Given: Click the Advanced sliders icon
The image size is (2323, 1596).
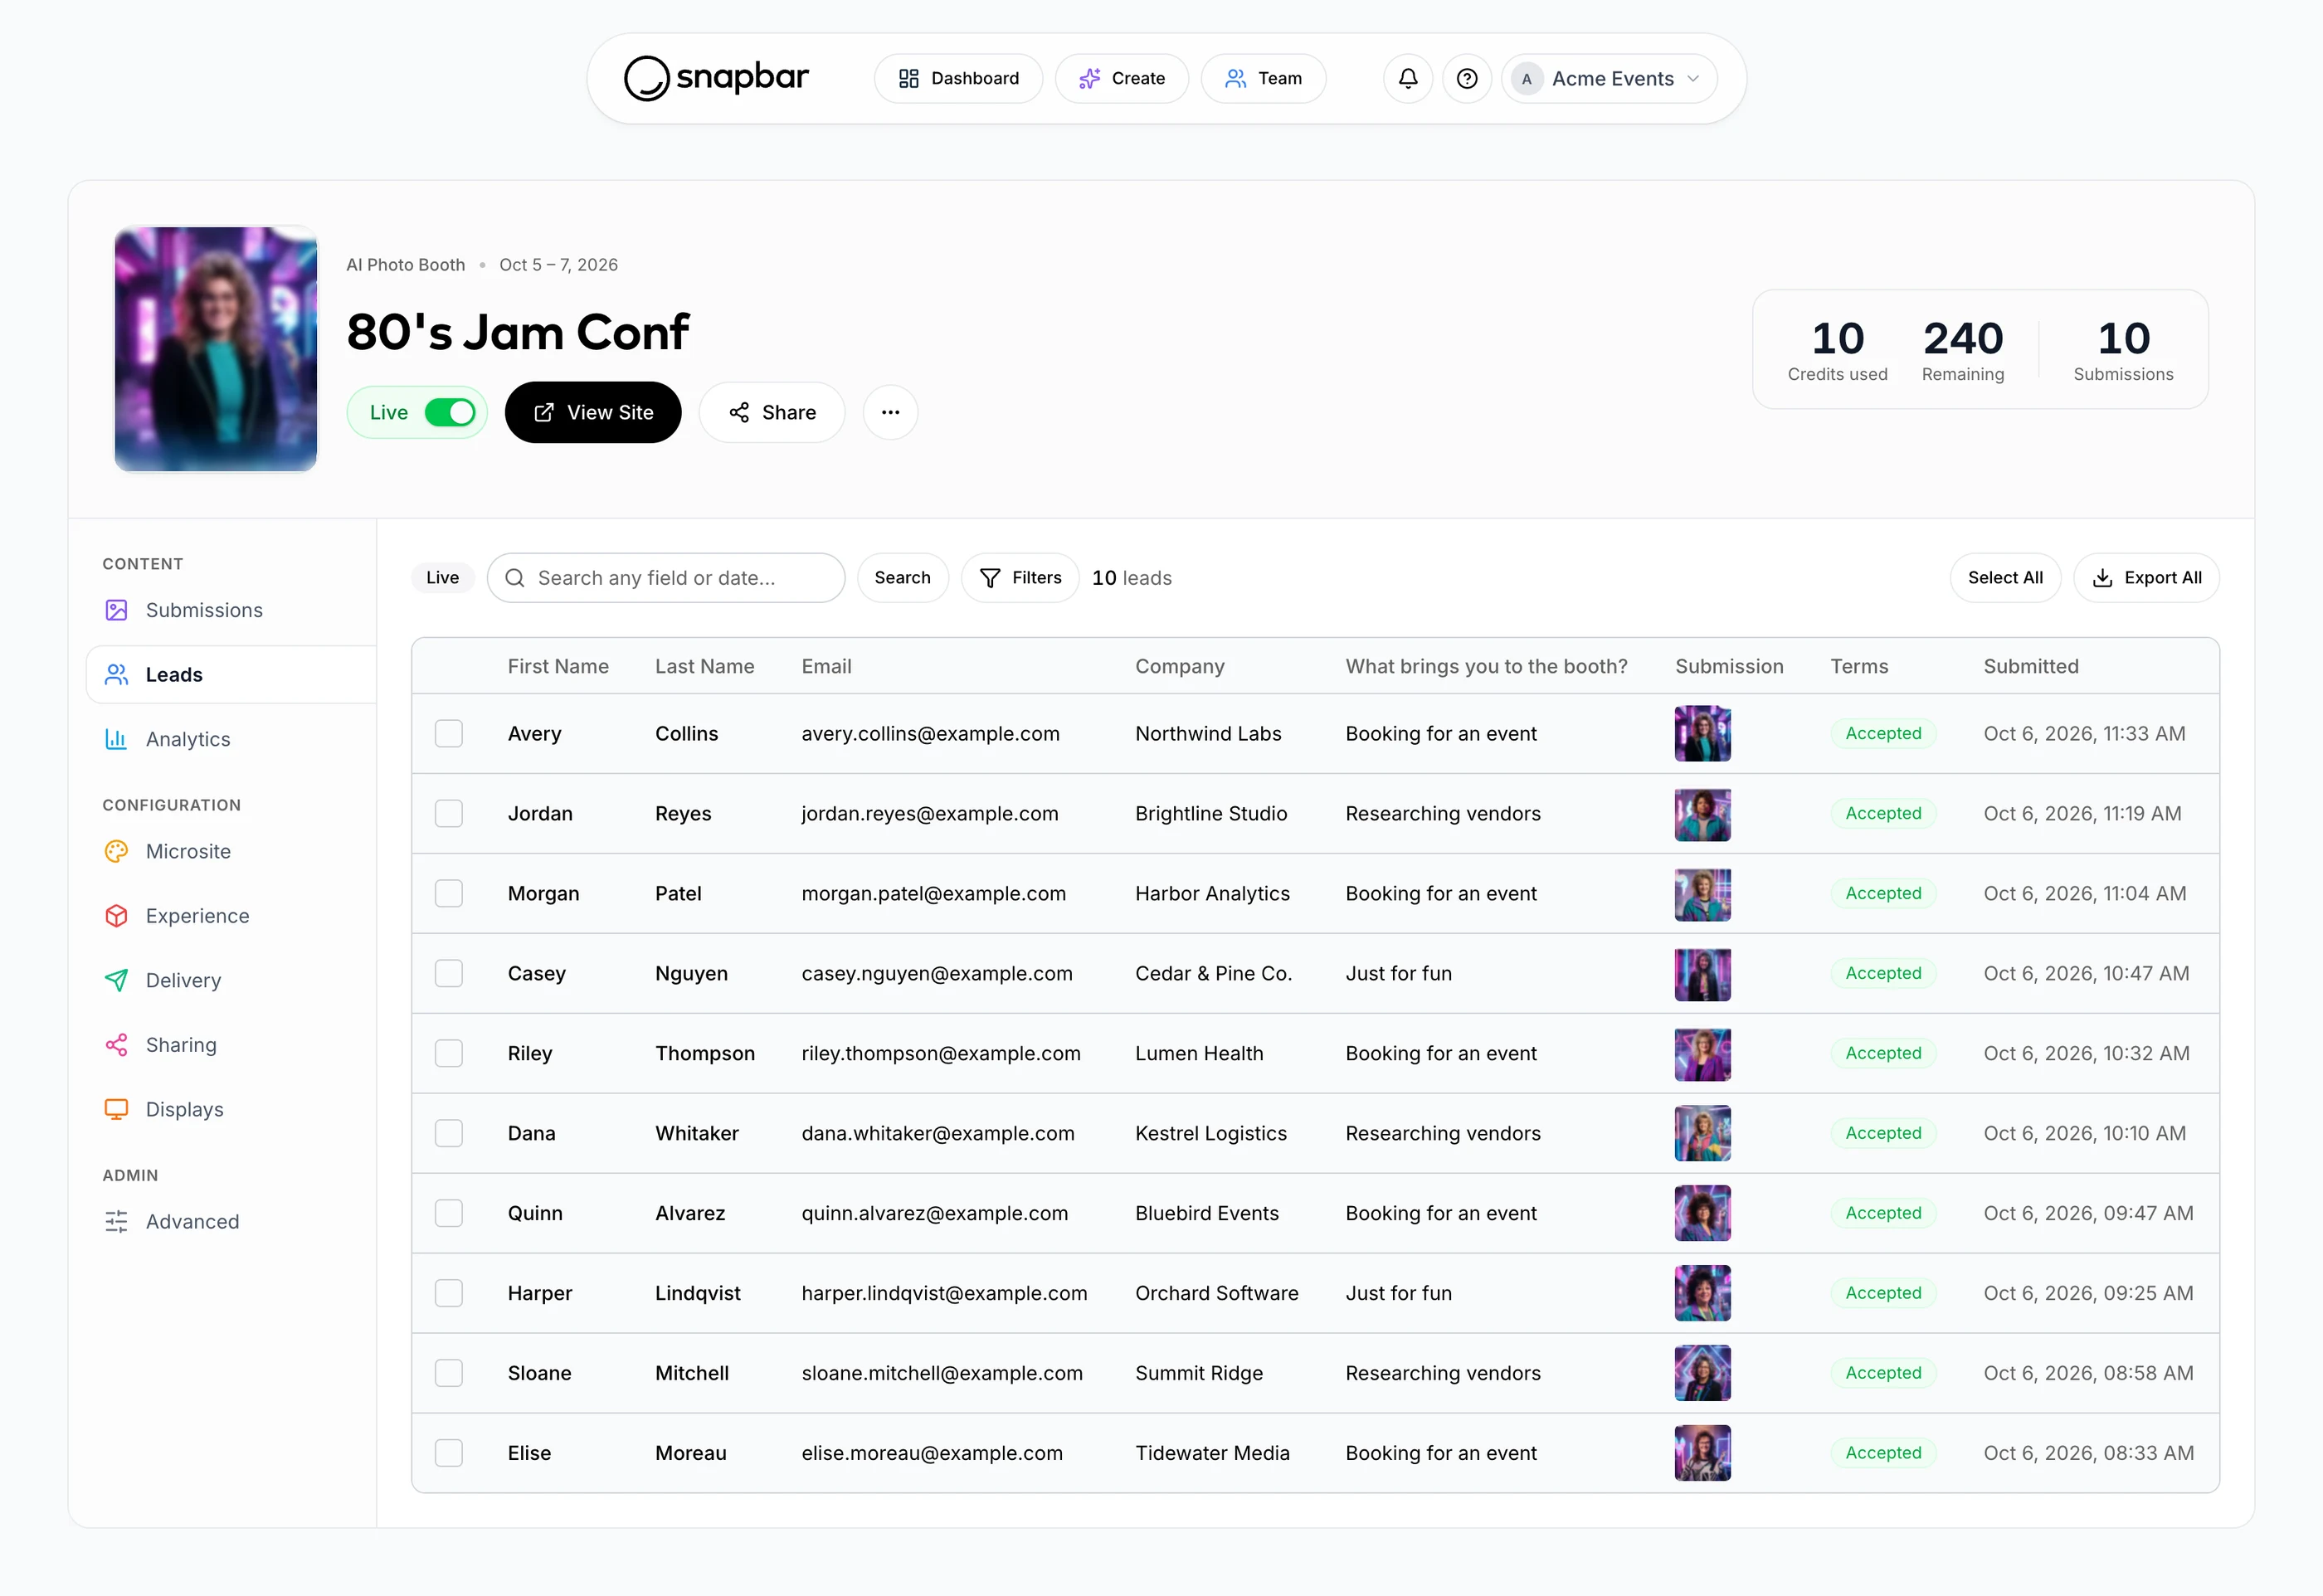Looking at the screenshot, I should [117, 1221].
